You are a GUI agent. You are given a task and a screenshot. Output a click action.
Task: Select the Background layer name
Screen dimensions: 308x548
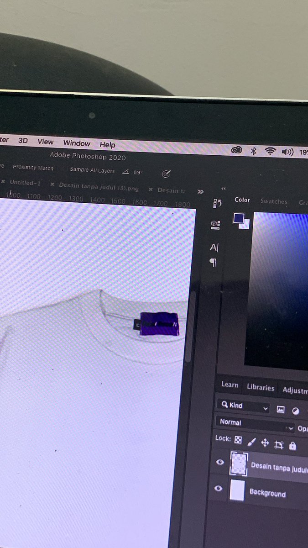coord(267,493)
